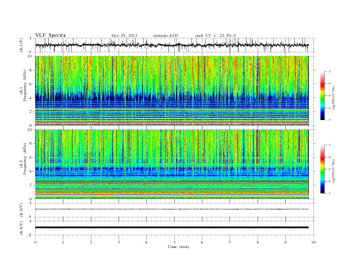Click the ch.2 spectrogram color scale bar
This screenshot has width=353, height=272.
[323, 169]
